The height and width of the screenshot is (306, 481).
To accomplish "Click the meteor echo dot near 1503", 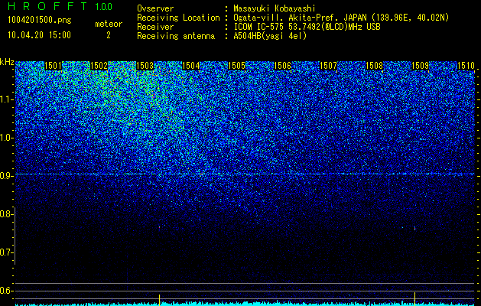I will 159,227.
